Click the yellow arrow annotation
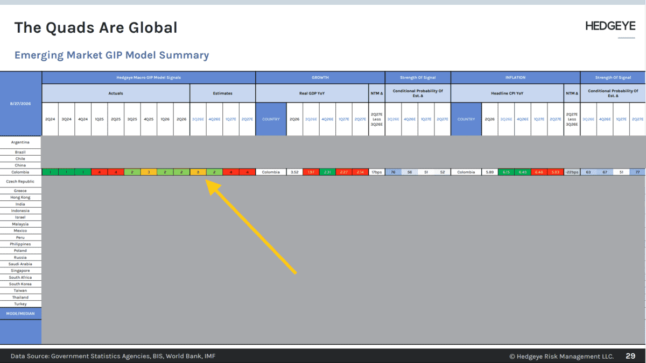 pos(251,227)
